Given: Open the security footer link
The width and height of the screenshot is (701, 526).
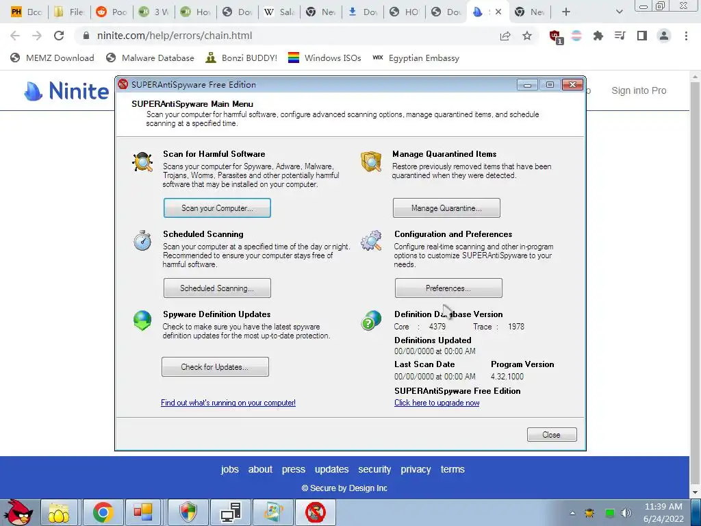Looking at the screenshot, I should click(374, 469).
